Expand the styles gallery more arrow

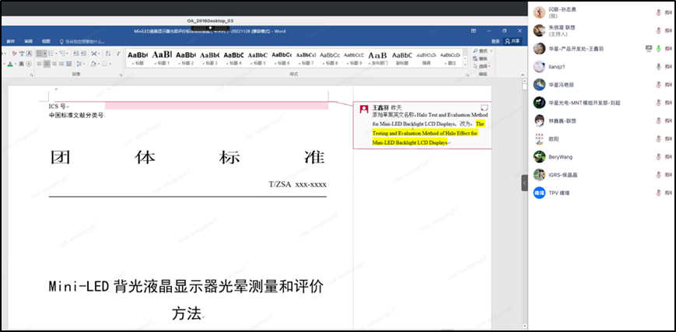coord(464,66)
